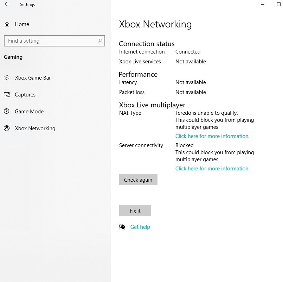The image size is (283, 282).
Task: Click the Gaming section heading
Action: click(13, 57)
